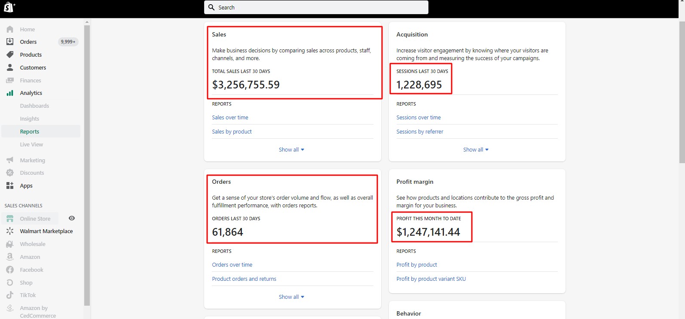Click the 9,999+ orders badge
The image size is (685, 319).
pos(68,42)
